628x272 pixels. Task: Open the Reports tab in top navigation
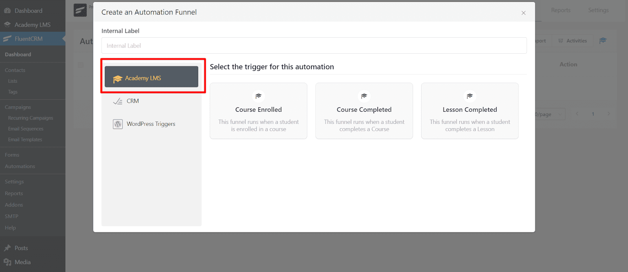tap(560, 10)
